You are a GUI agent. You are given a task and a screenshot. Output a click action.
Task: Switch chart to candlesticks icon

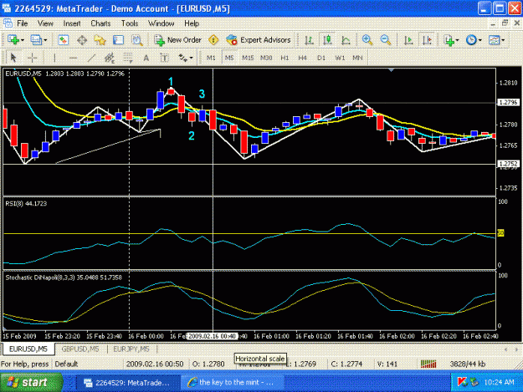(x=327, y=40)
